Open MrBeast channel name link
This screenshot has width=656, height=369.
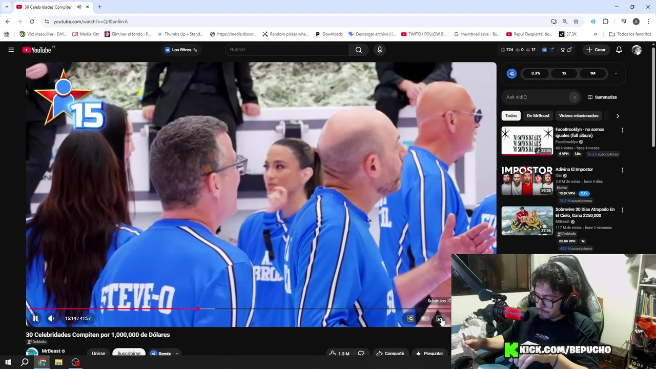tap(51, 351)
